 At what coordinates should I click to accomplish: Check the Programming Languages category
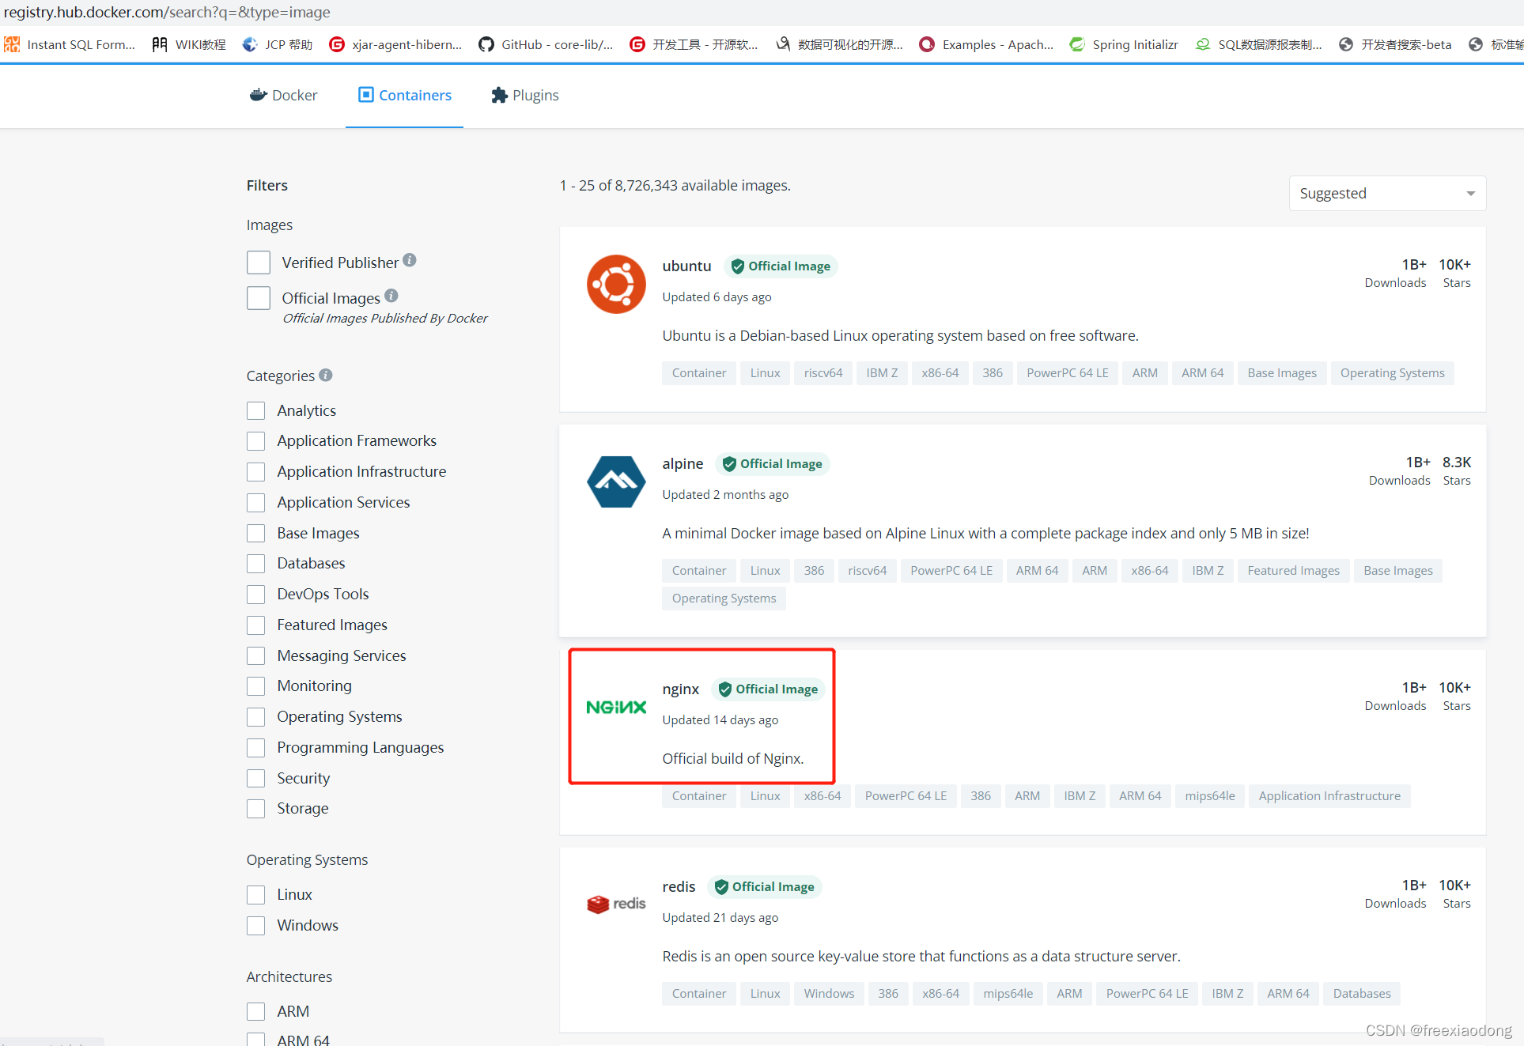pos(255,747)
